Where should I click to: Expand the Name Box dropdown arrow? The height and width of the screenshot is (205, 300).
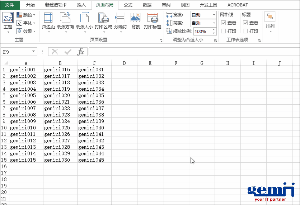[33, 51]
